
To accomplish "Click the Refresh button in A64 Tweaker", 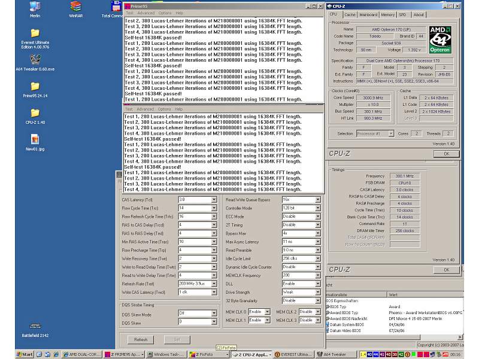I will [141, 339].
